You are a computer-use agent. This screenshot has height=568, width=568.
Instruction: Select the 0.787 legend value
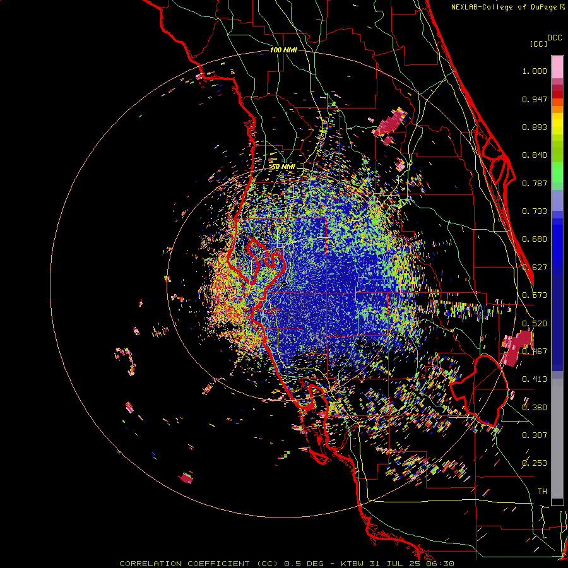535,183
